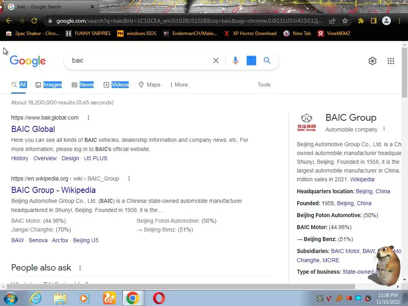
Task: Open the BAIC Global result link
Action: click(33, 129)
